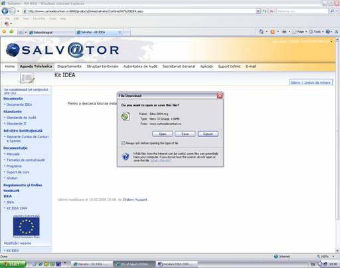Open the address bar history dropdown
340x268 pixels.
[258, 11]
